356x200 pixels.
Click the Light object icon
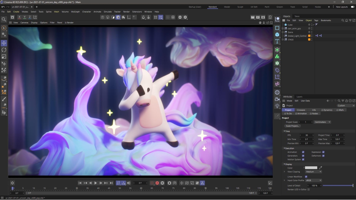tap(277, 106)
